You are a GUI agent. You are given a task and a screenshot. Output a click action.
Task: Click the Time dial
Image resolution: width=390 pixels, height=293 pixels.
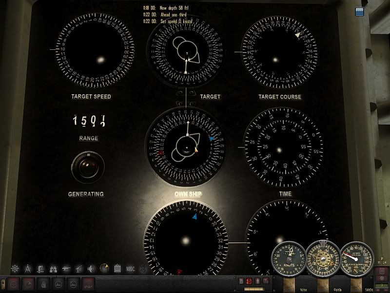pos(283,147)
